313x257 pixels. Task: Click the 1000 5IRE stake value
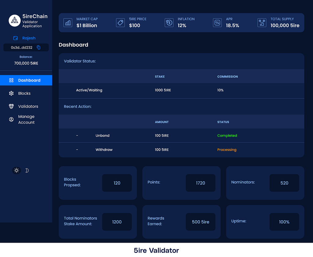tap(163, 90)
